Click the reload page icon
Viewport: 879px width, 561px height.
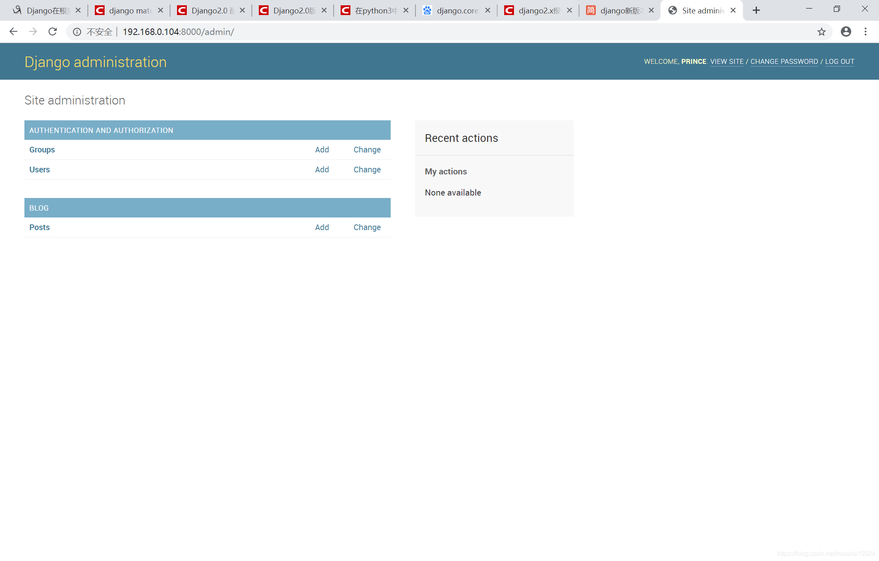(x=52, y=32)
